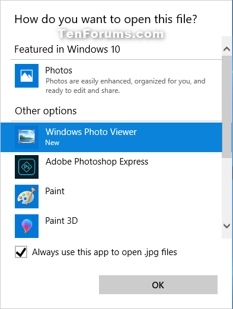Screen dimensions: 233x309
Task: Click the scrollbar up arrow
Action: pos(226,49)
